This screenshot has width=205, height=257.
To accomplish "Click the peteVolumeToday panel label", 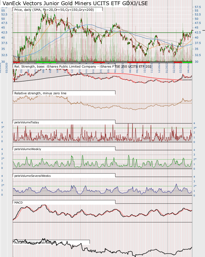I will [x=27, y=122].
